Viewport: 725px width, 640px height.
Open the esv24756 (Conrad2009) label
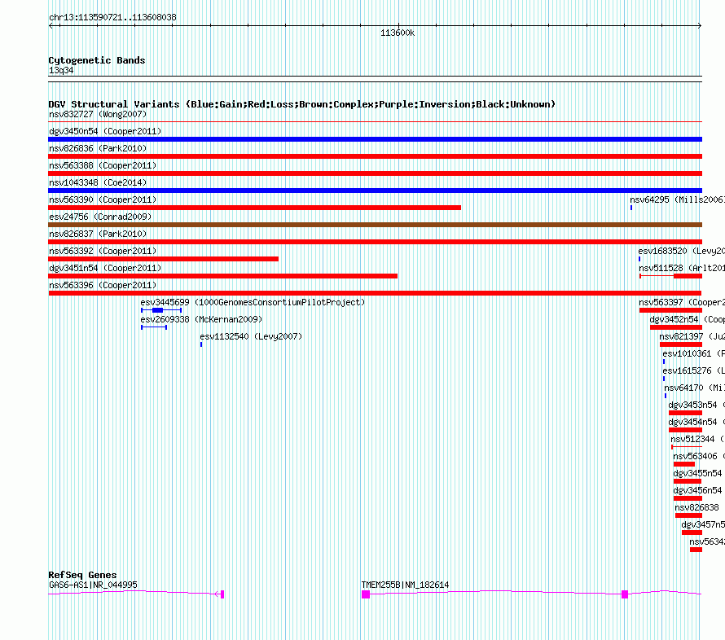click(100, 217)
